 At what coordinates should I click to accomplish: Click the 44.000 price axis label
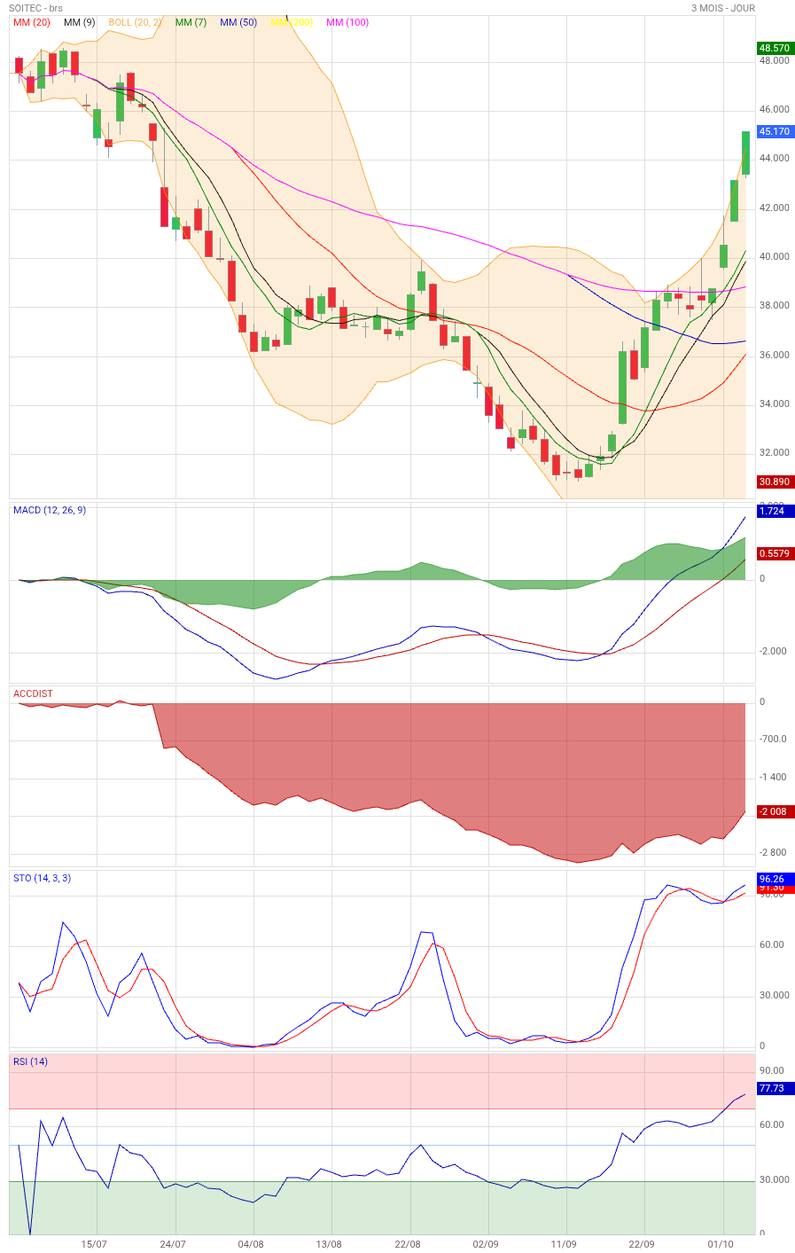click(x=775, y=159)
